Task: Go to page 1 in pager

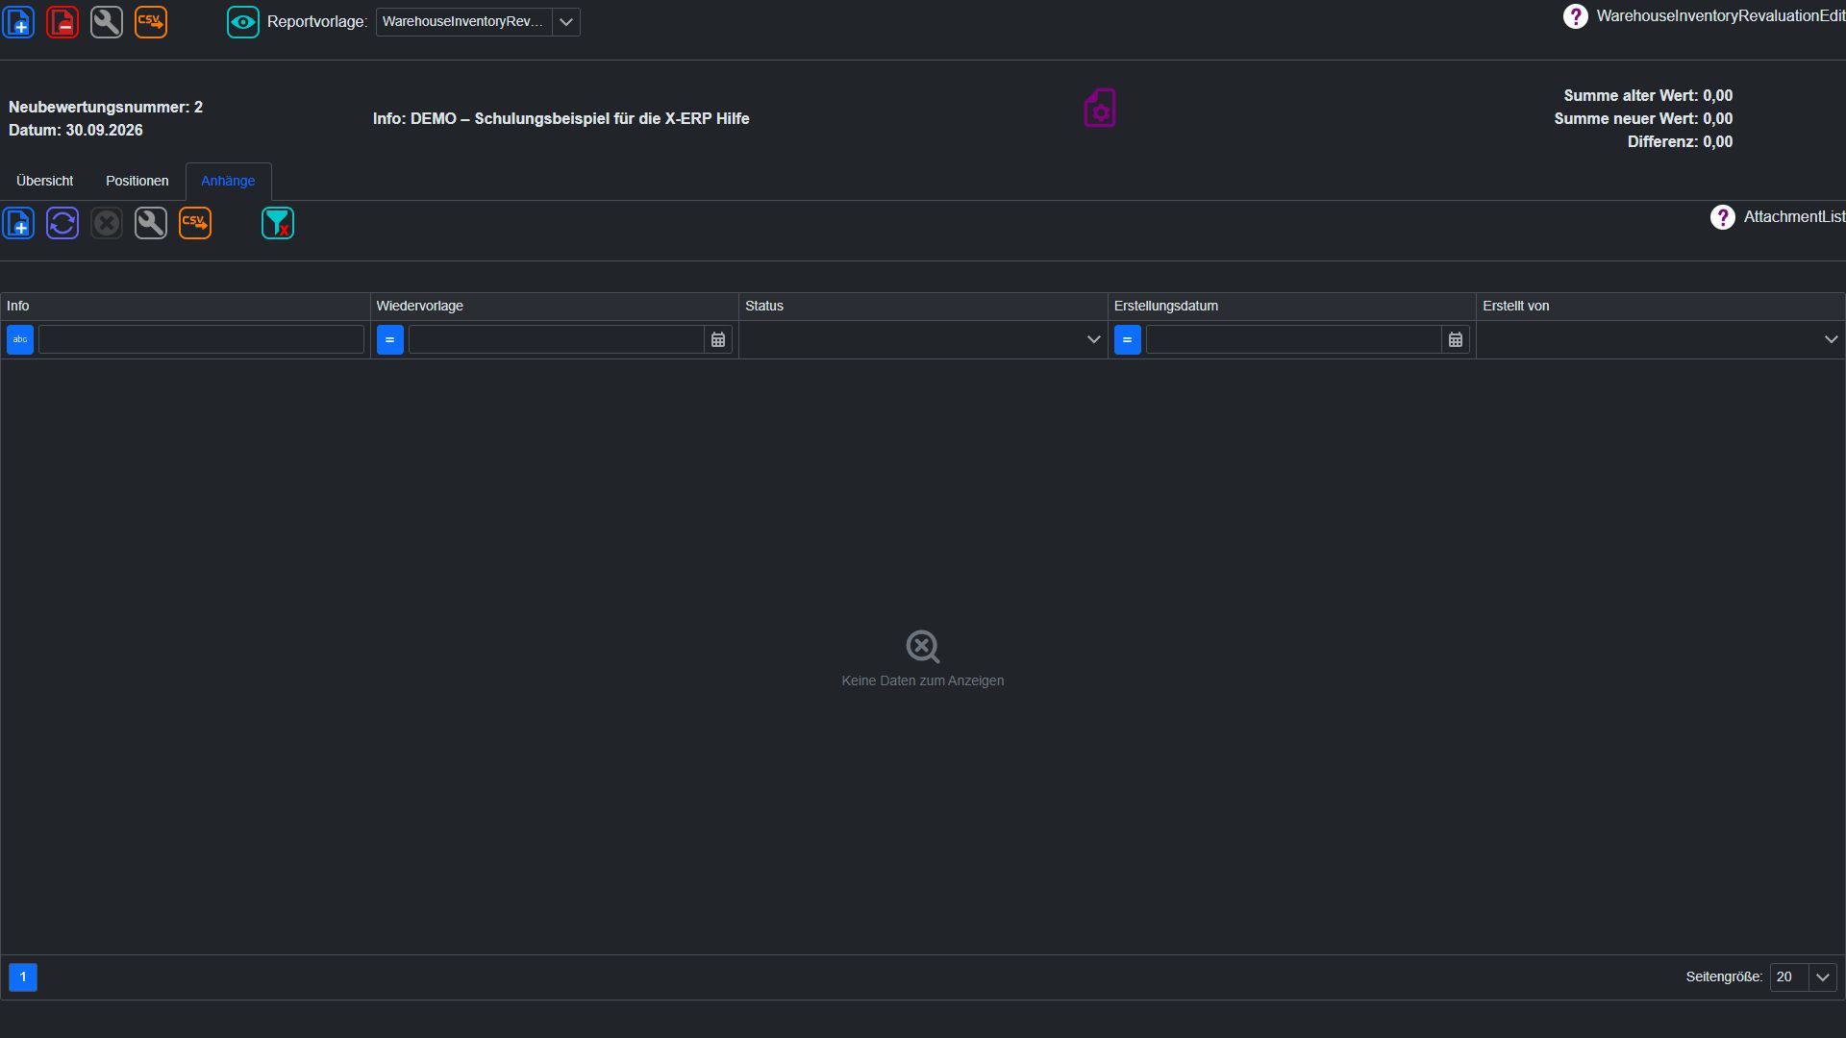Action: pos(23,976)
